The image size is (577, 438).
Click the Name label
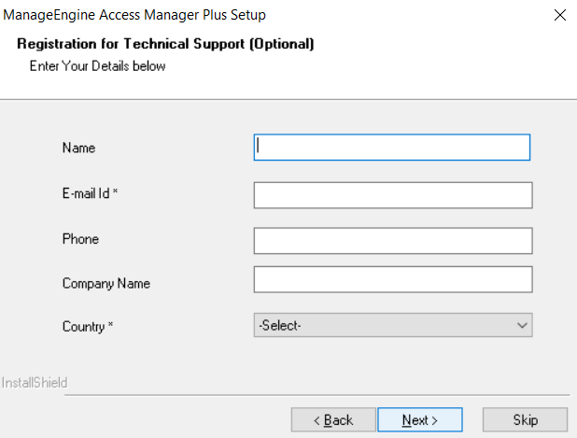[79, 148]
